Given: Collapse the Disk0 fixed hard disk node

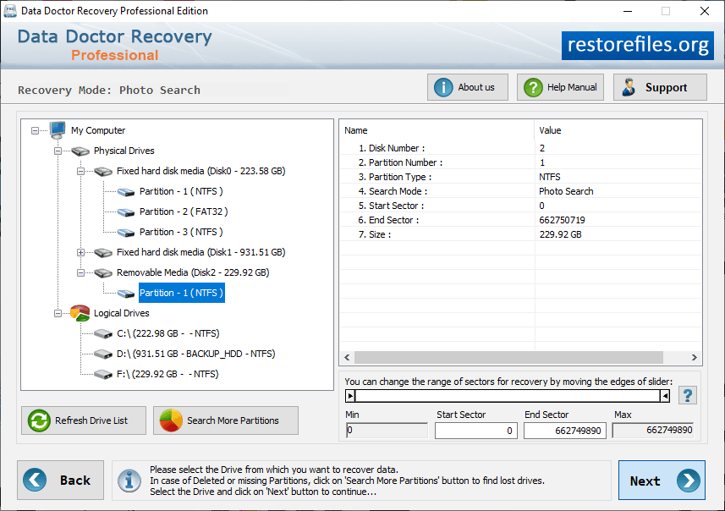Looking at the screenshot, I should (x=81, y=171).
